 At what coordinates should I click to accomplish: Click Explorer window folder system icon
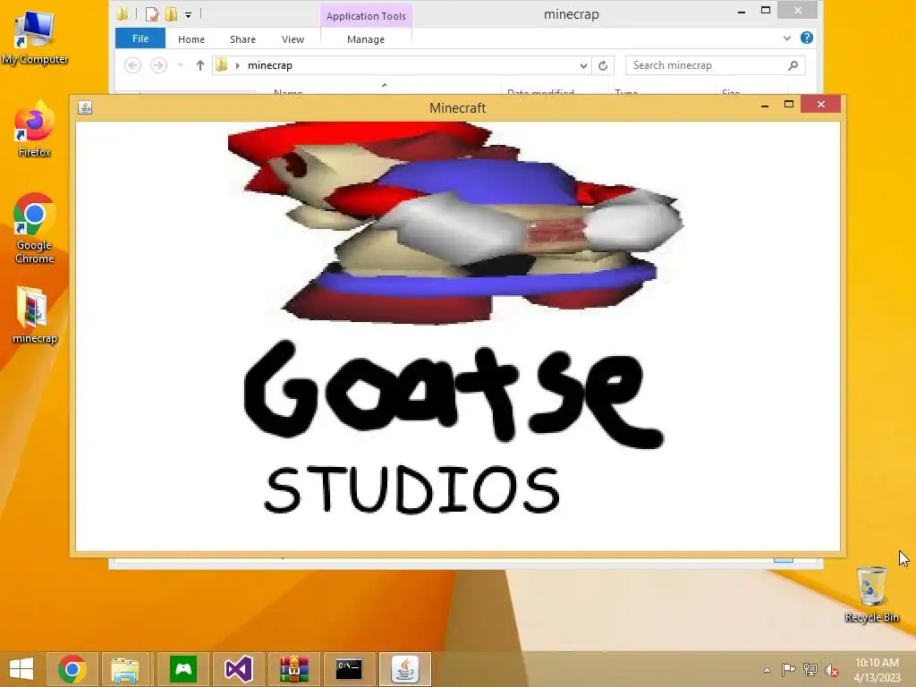click(122, 13)
